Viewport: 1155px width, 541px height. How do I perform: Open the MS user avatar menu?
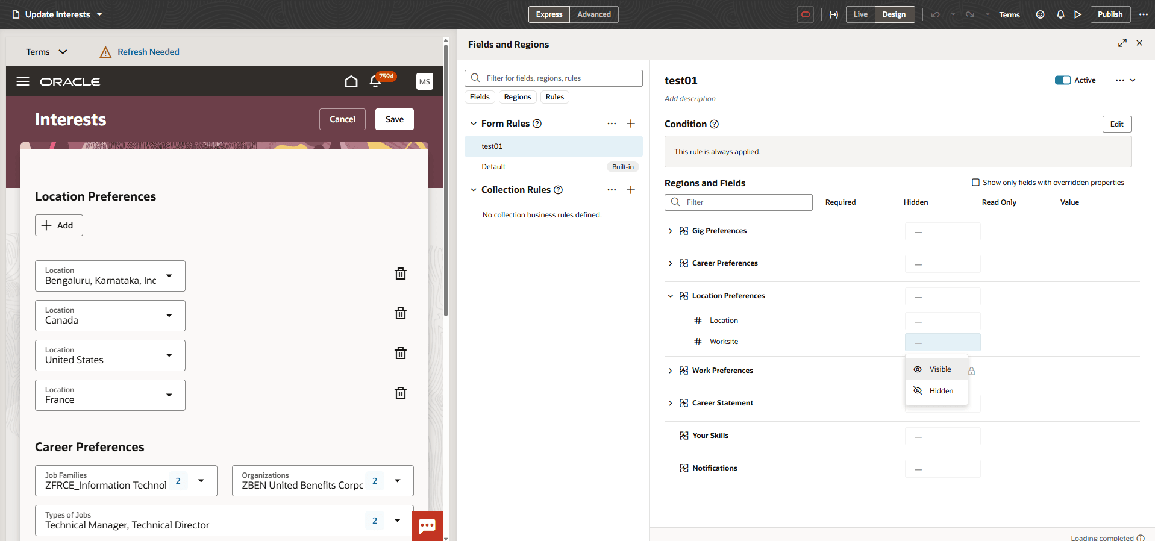(425, 81)
